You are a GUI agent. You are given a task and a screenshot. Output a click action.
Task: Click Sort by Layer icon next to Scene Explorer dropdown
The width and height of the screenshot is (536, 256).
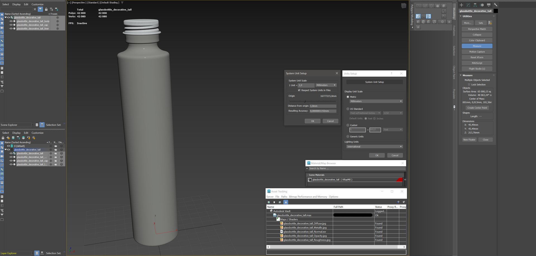tap(37, 125)
